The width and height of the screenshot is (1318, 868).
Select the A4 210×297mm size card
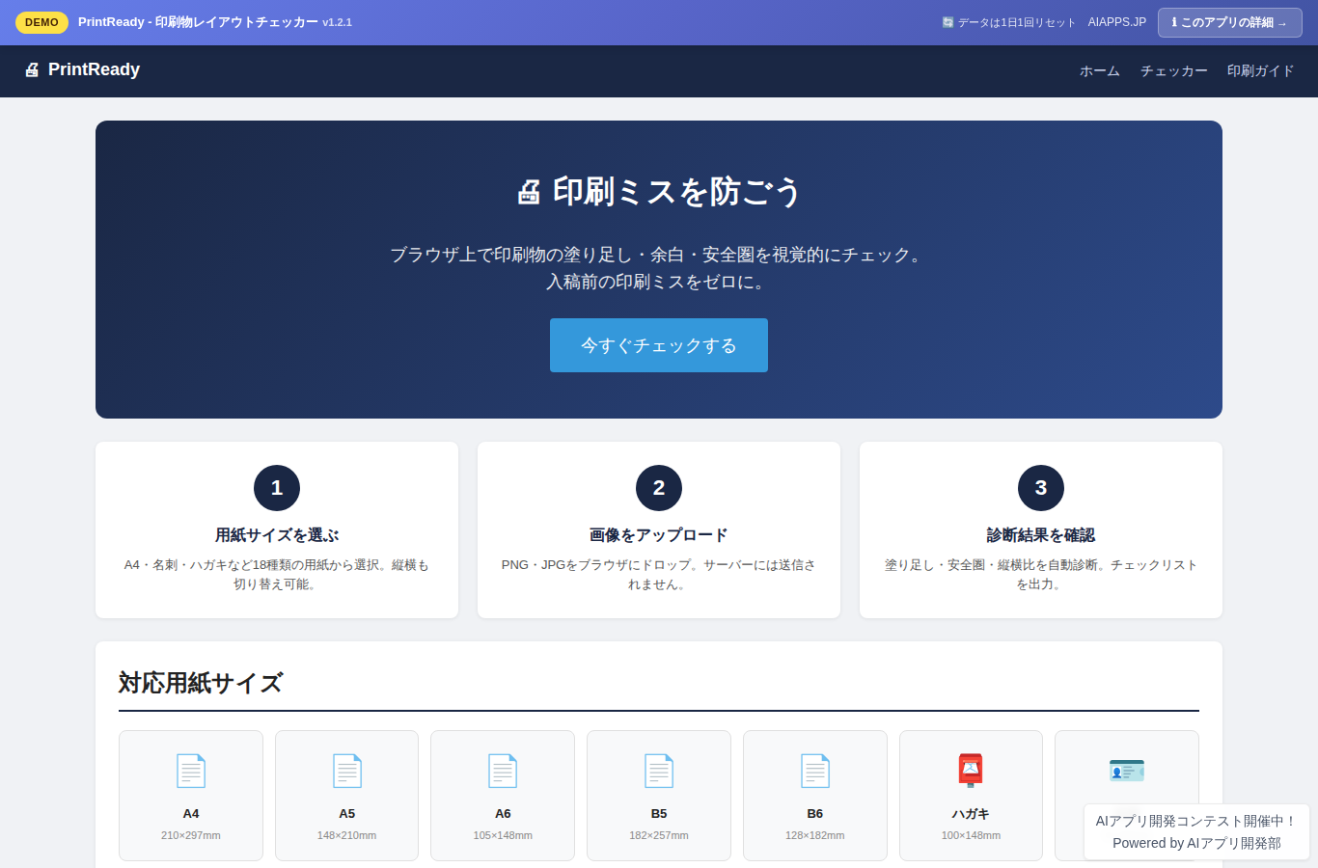click(x=191, y=796)
